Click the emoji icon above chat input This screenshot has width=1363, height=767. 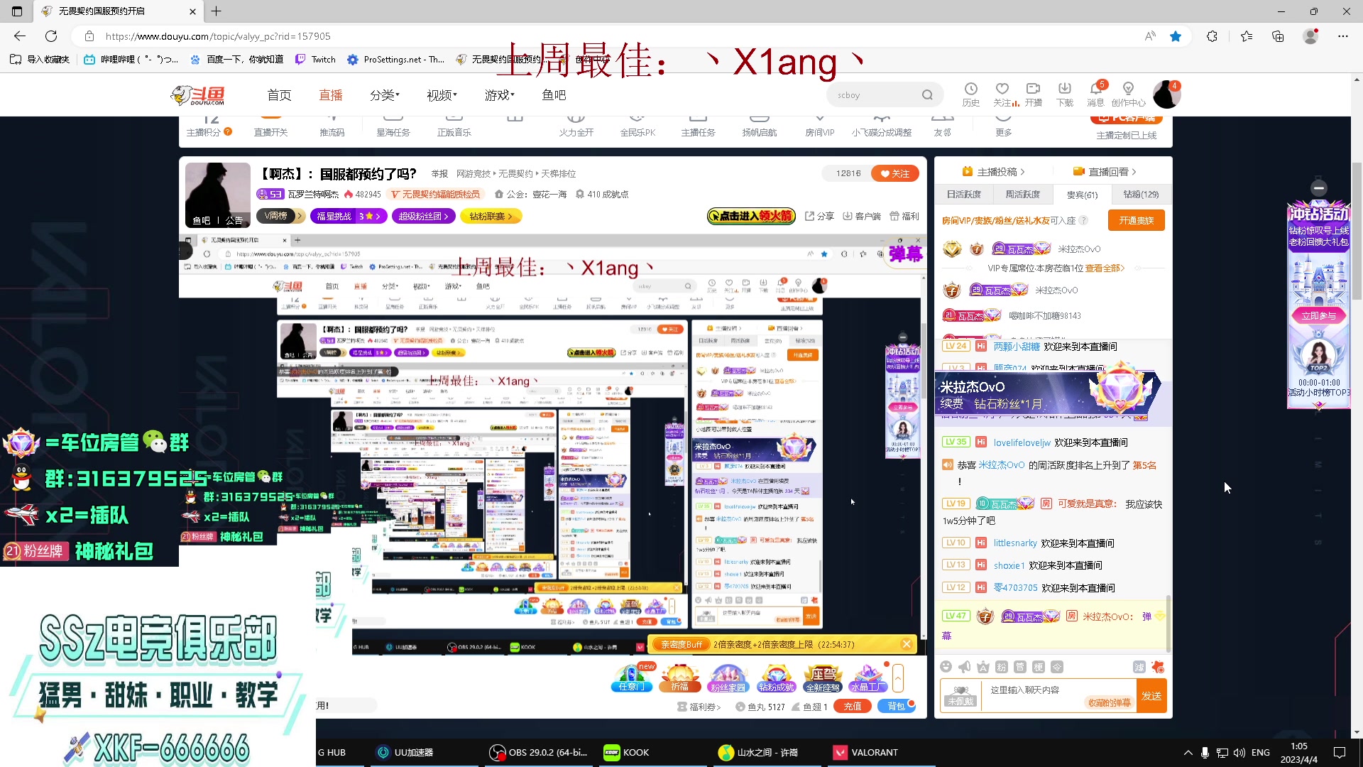946,667
